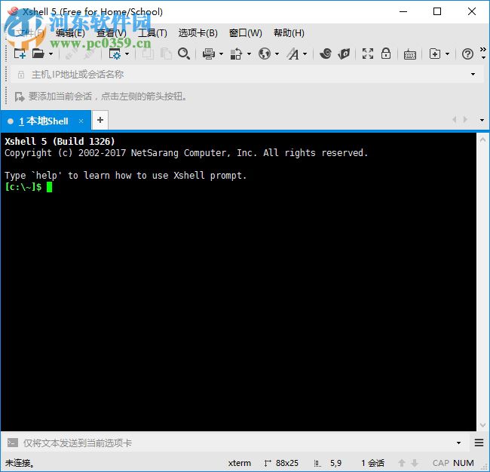
Task: Click the 1 会话 status entry
Action: pyautogui.click(x=373, y=463)
